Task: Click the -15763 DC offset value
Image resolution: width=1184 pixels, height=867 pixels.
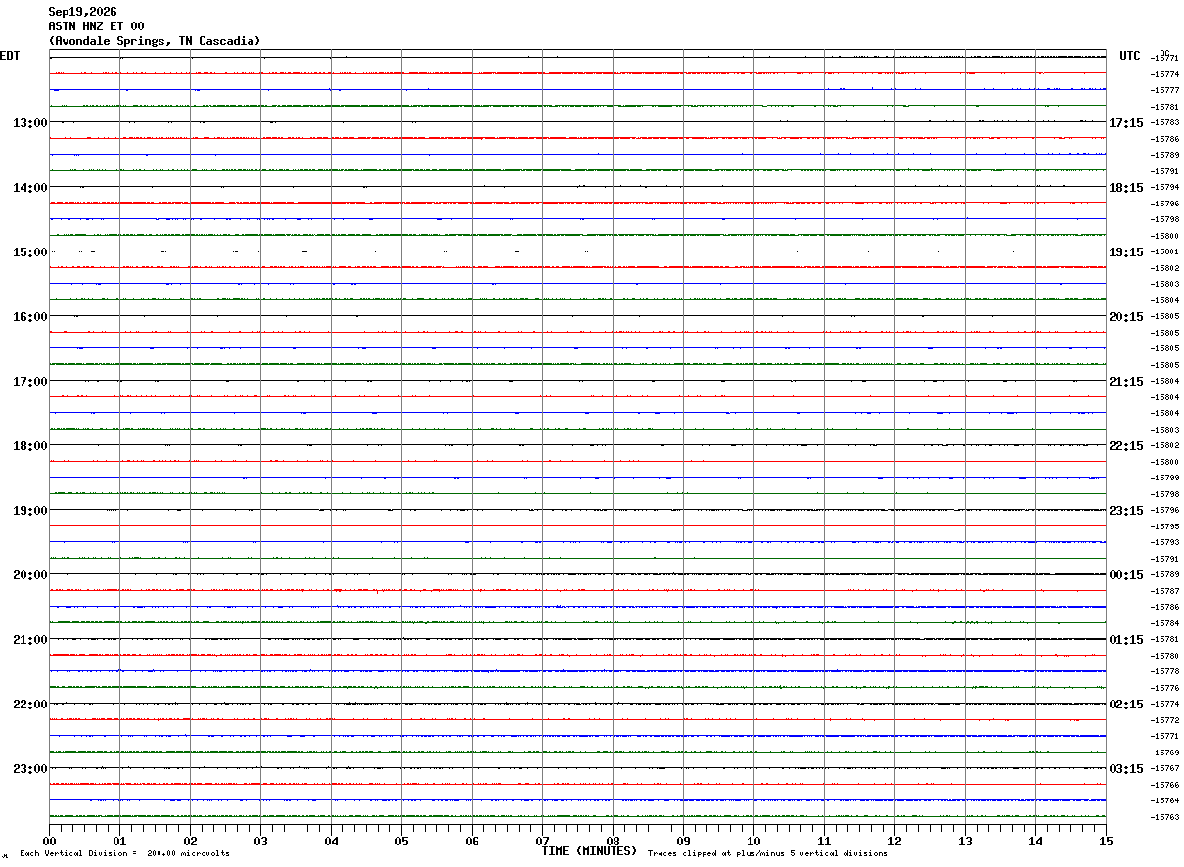Action: click(x=1164, y=817)
